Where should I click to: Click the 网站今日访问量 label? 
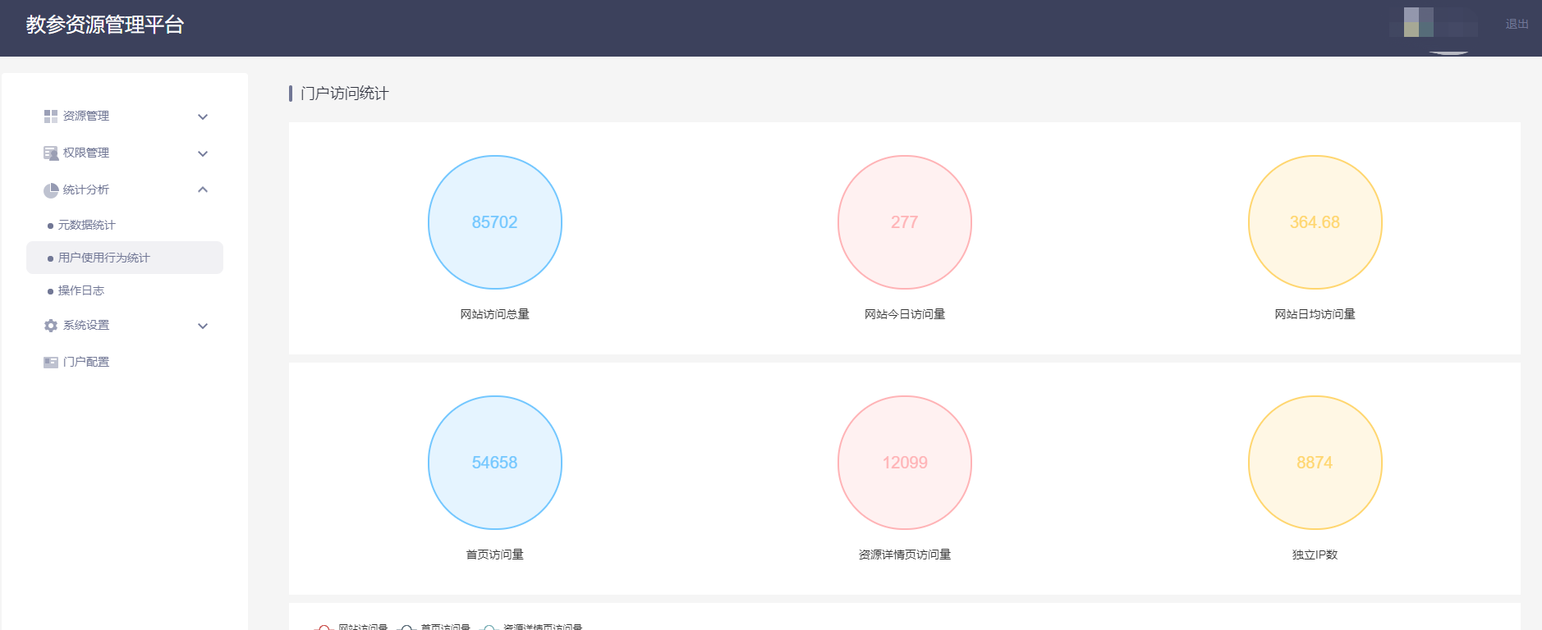tap(905, 314)
